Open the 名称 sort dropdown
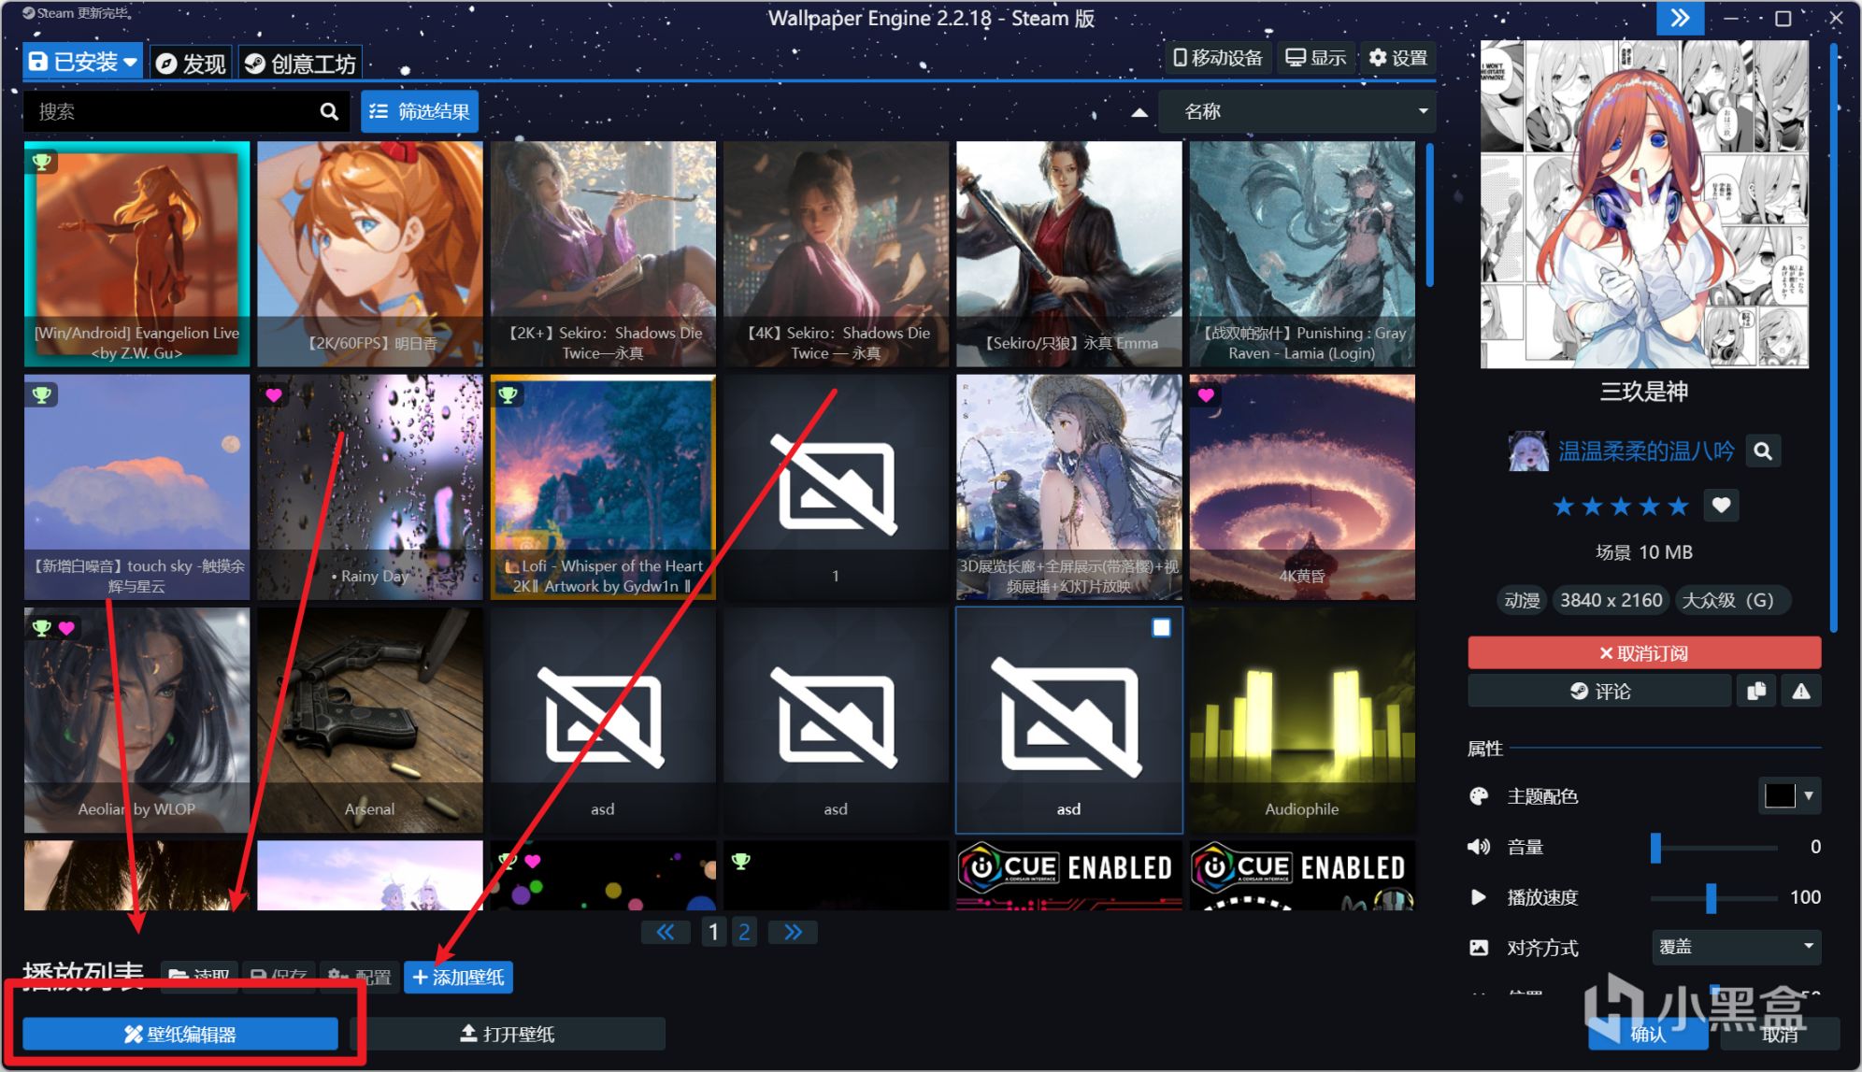This screenshot has height=1072, width=1862. (x=1296, y=111)
